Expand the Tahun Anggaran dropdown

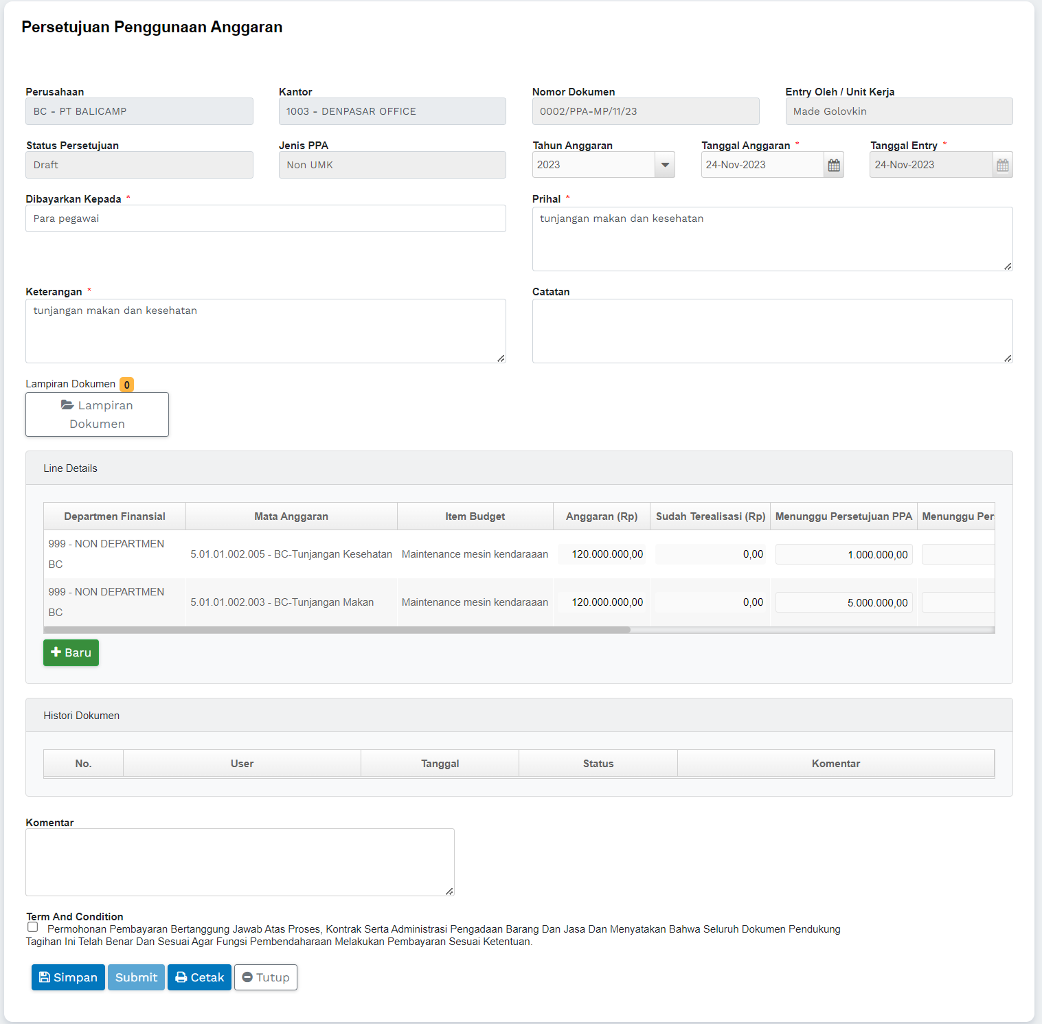click(x=664, y=165)
